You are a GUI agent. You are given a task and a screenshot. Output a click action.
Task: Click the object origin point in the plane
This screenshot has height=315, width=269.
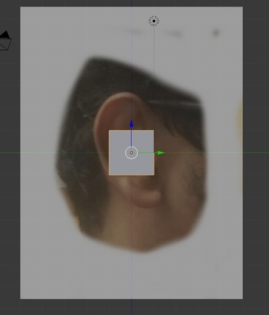(x=131, y=152)
